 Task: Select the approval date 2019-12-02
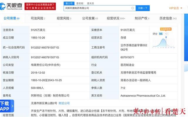pyautogui.click(x=38, y=72)
